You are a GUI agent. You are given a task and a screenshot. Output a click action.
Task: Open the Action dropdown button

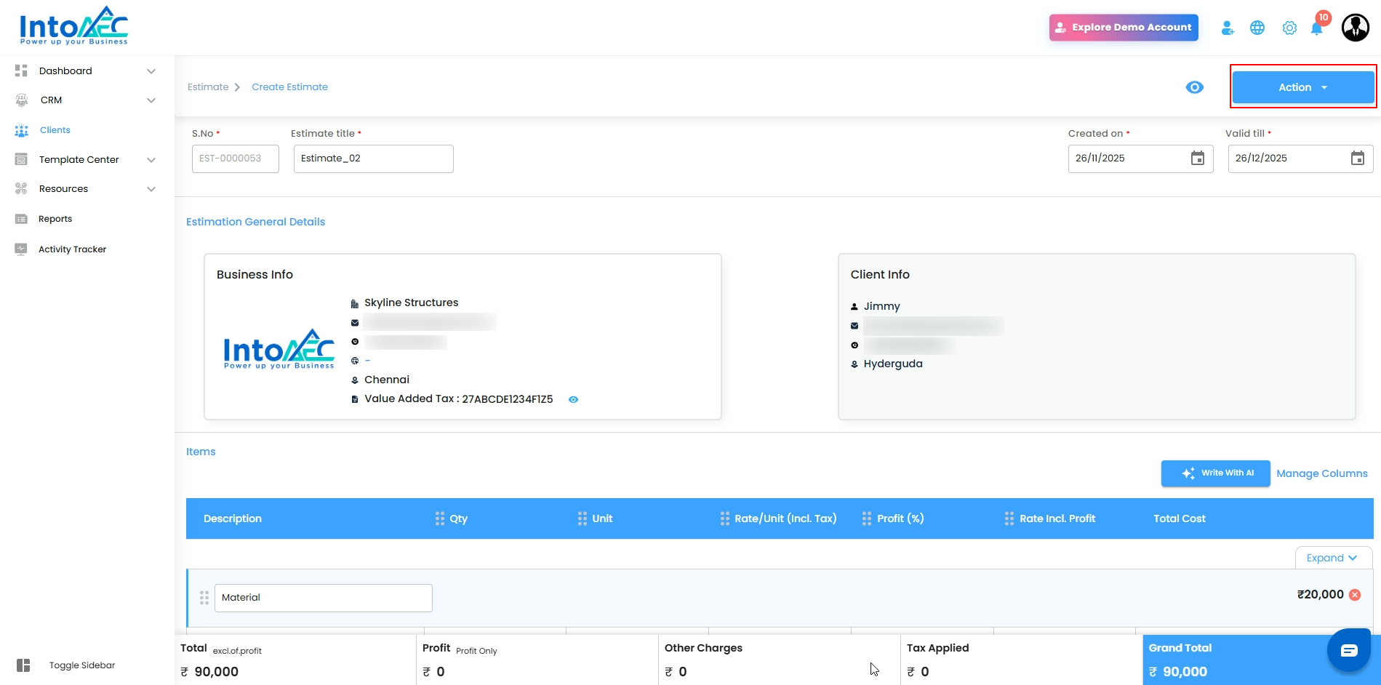(1303, 87)
